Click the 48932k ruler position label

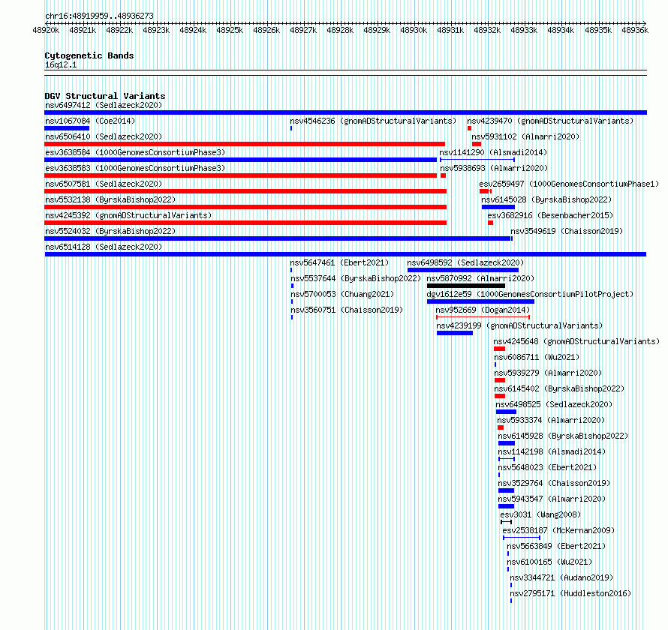487,30
